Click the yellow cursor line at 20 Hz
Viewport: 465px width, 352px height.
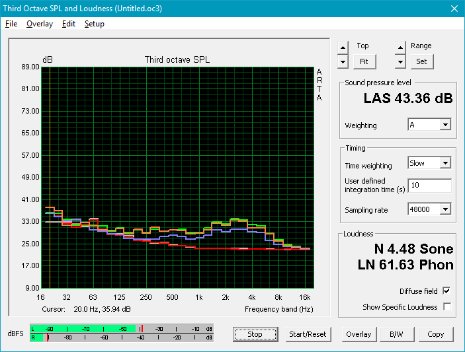point(50,178)
